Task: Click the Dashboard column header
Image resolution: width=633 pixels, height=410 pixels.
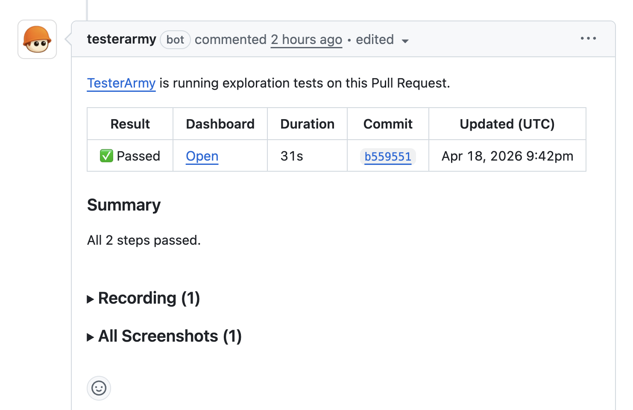Action: [x=220, y=124]
